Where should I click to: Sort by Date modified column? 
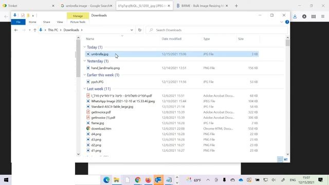point(171,39)
